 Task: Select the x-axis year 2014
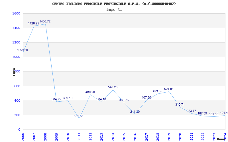click(x=113, y=137)
